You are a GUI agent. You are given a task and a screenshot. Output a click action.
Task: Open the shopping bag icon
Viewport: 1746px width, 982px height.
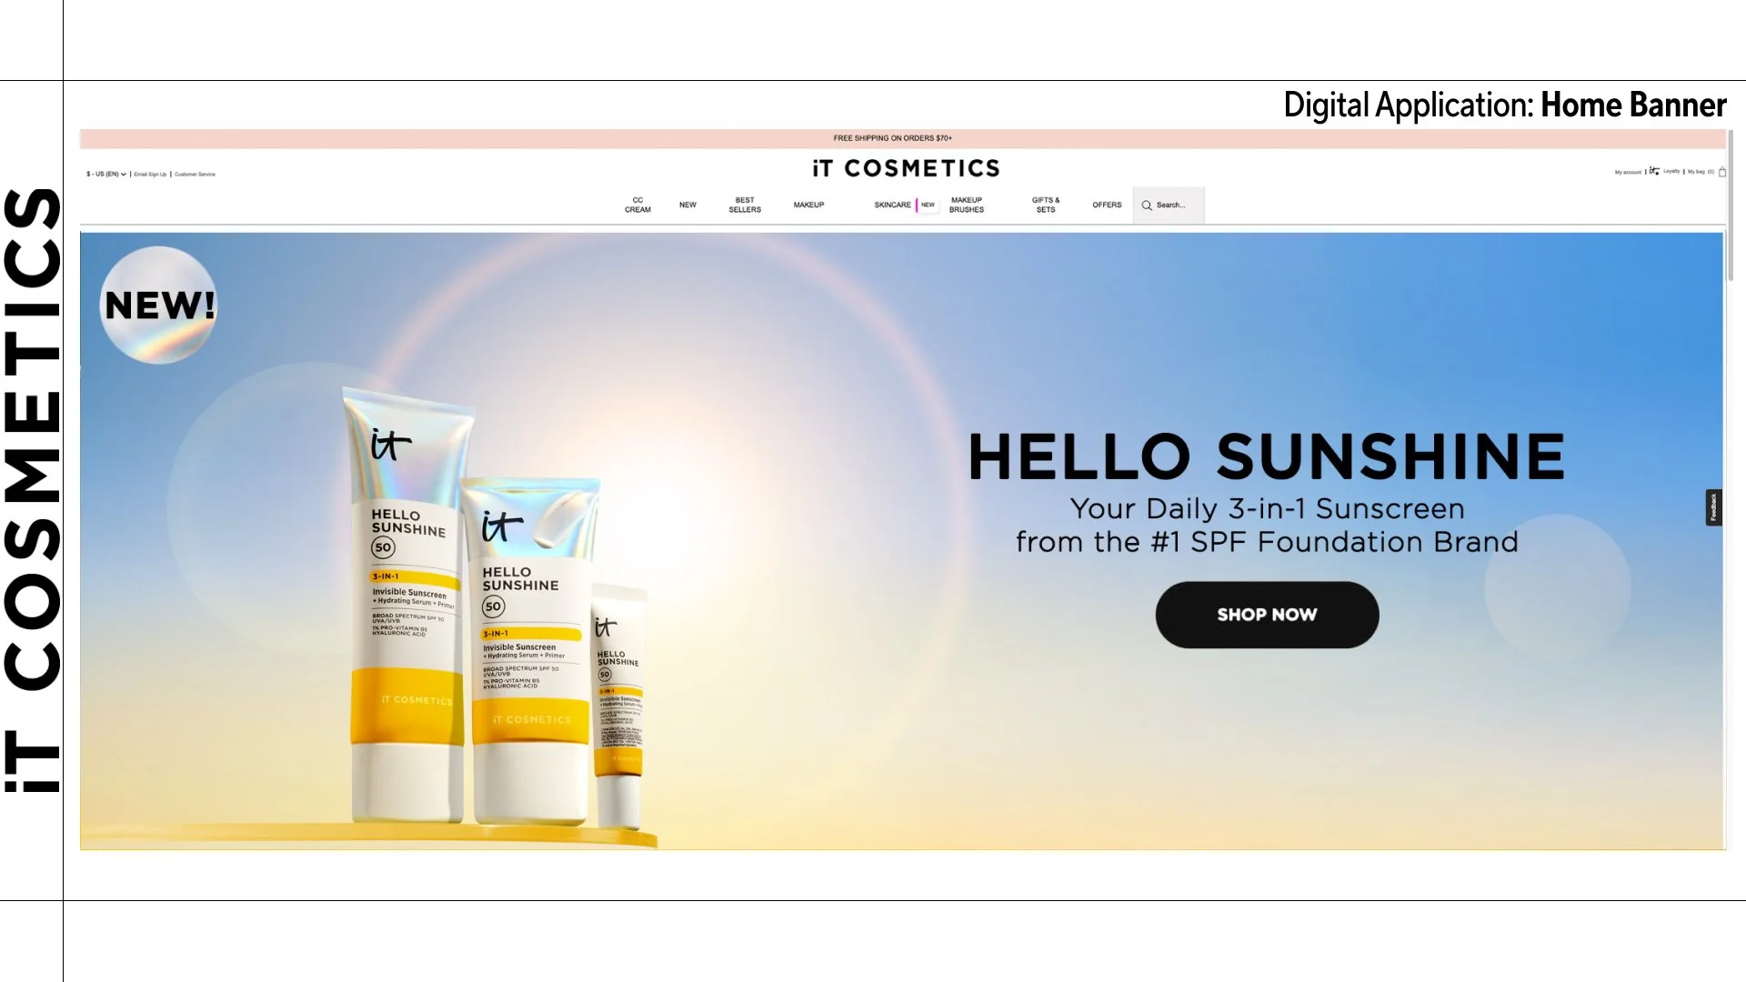[1722, 172]
